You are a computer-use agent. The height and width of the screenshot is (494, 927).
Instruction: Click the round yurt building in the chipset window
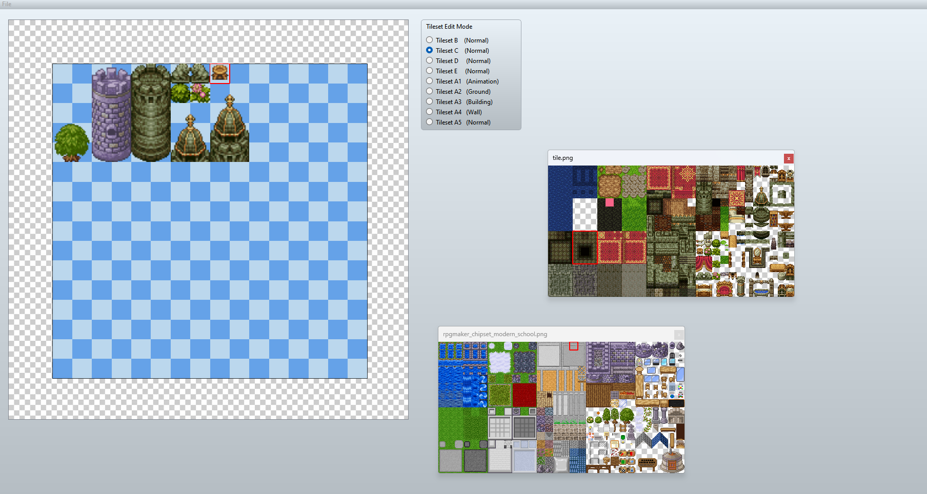(672, 461)
